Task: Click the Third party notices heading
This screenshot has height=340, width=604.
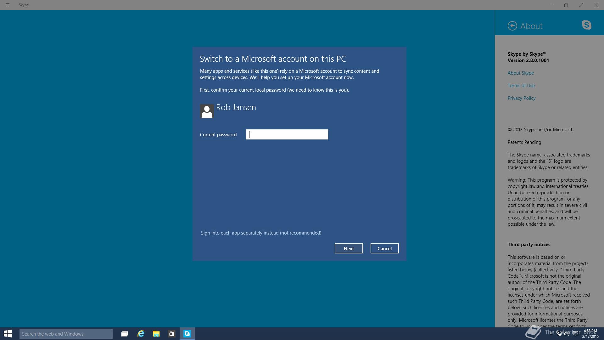Action: 529,245
